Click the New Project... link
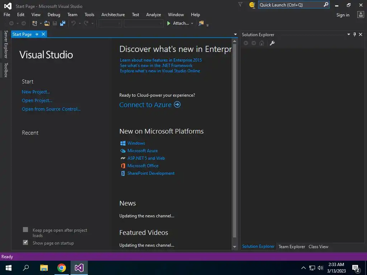The width and height of the screenshot is (367, 275). tap(36, 92)
